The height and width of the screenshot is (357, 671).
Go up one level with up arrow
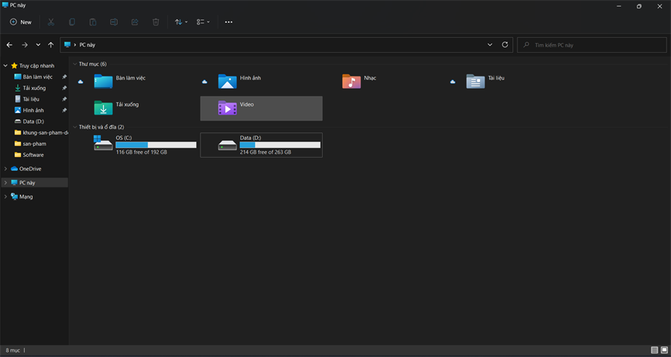click(x=51, y=45)
